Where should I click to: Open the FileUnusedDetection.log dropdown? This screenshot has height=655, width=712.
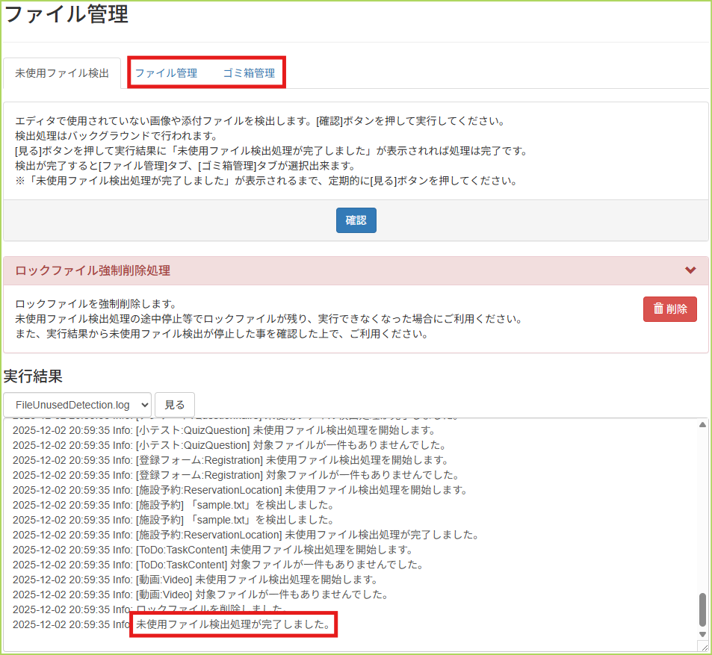pos(78,405)
